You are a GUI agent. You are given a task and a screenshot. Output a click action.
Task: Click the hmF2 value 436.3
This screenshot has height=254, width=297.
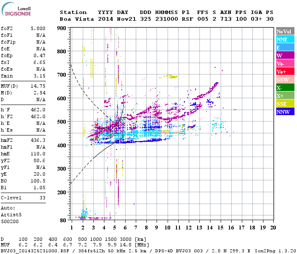[38, 140]
